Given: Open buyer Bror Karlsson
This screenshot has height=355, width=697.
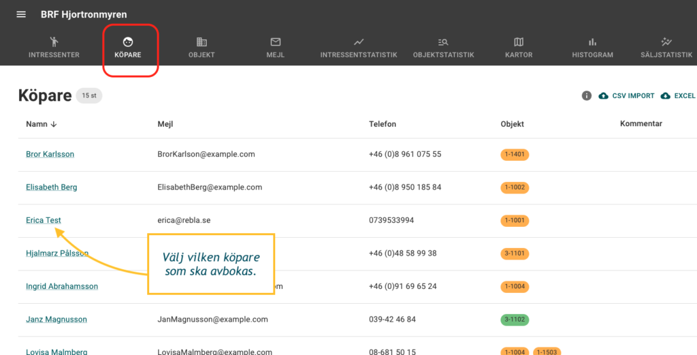Looking at the screenshot, I should pyautogui.click(x=50, y=154).
